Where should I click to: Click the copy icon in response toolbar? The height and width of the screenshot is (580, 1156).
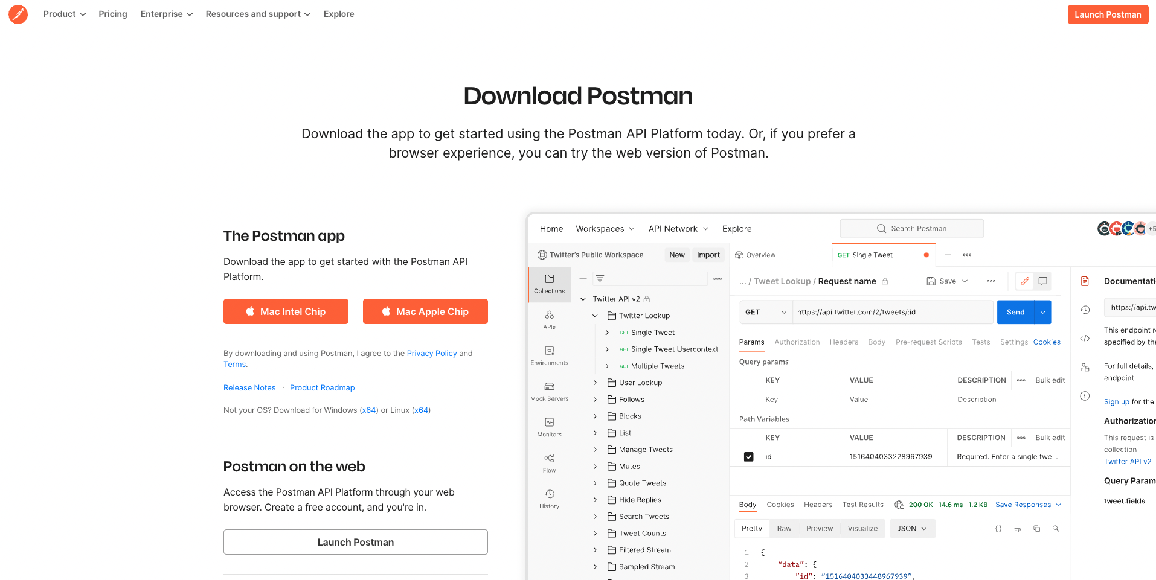coord(1037,529)
